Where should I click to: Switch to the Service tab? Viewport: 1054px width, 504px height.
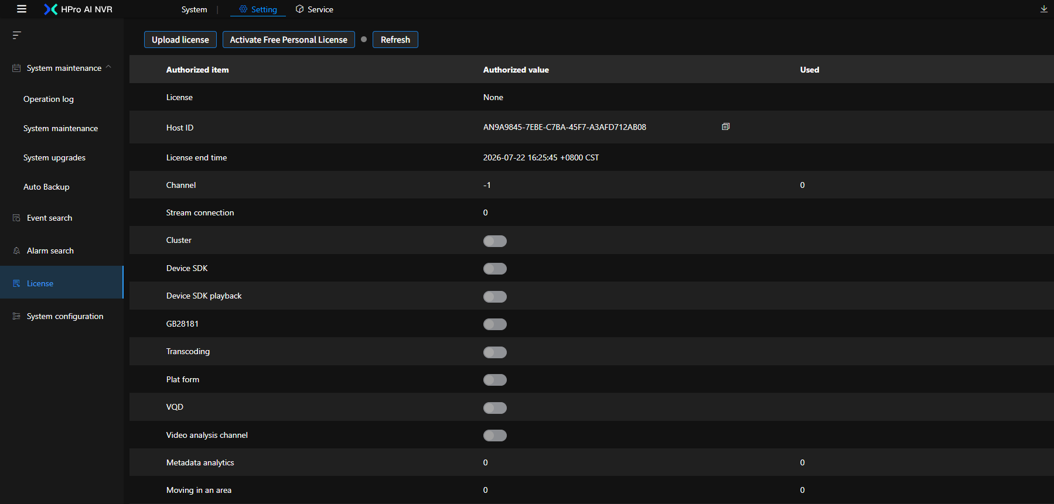click(315, 9)
